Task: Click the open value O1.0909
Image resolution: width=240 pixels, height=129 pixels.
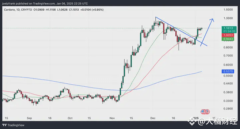Action: (x=39, y=10)
